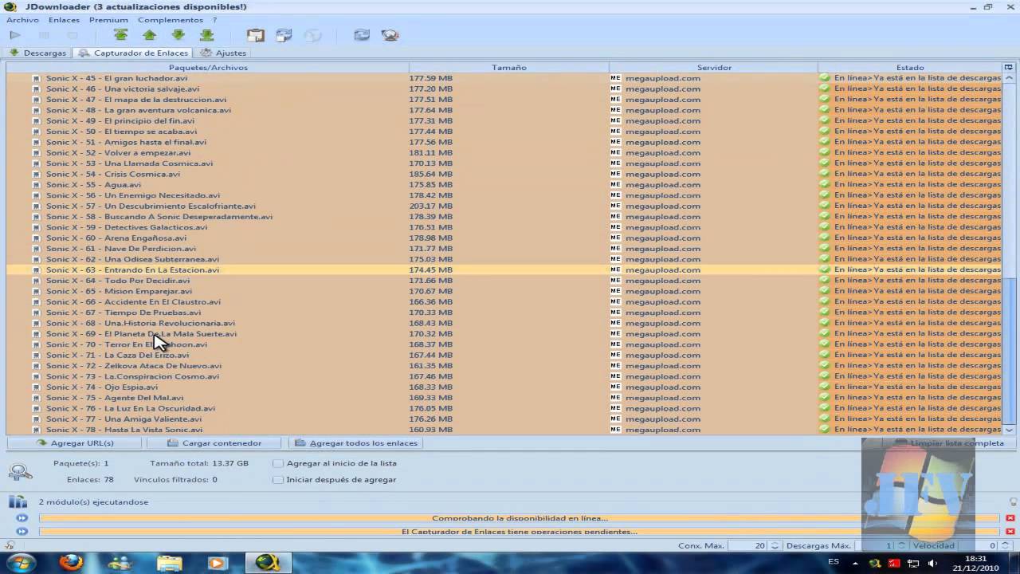Select 'Sonic X - 57 - Un Descubrimiento Escalofriante.avi'
The height and width of the screenshot is (574, 1020).
pos(504,206)
